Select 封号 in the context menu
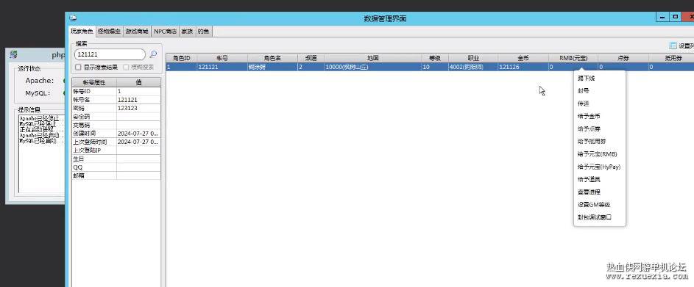The image size is (694, 287). point(599,91)
